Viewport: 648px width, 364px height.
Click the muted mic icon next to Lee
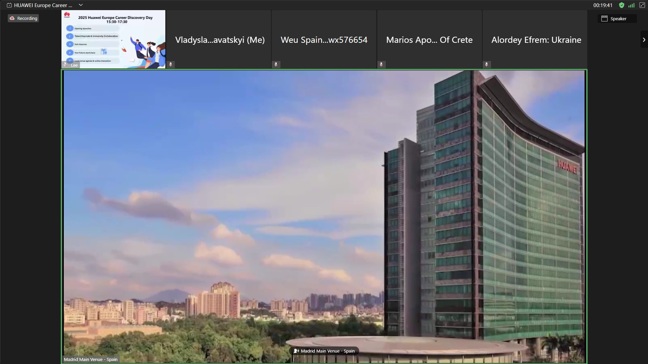[x=65, y=65]
